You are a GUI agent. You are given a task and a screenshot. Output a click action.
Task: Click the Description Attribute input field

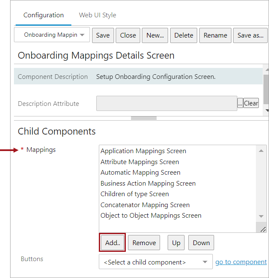pos(167,103)
